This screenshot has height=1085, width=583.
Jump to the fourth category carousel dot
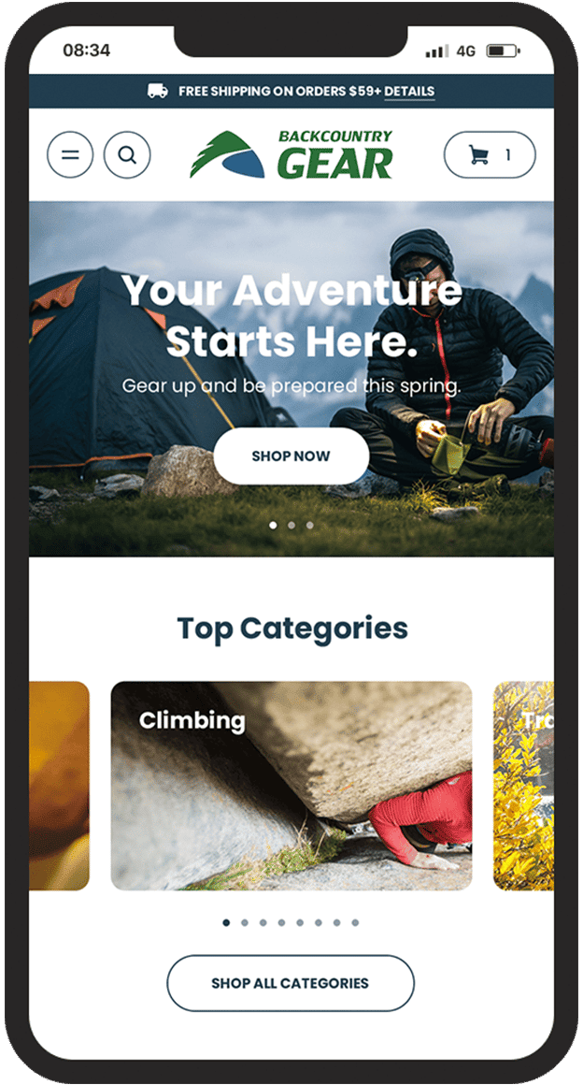pos(281,922)
